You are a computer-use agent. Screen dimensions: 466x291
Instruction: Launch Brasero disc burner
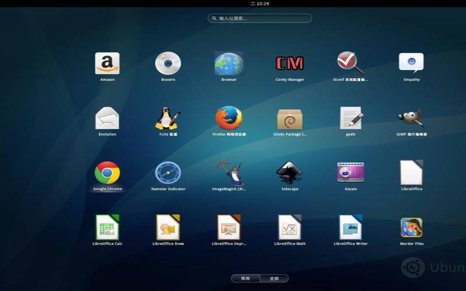168,63
